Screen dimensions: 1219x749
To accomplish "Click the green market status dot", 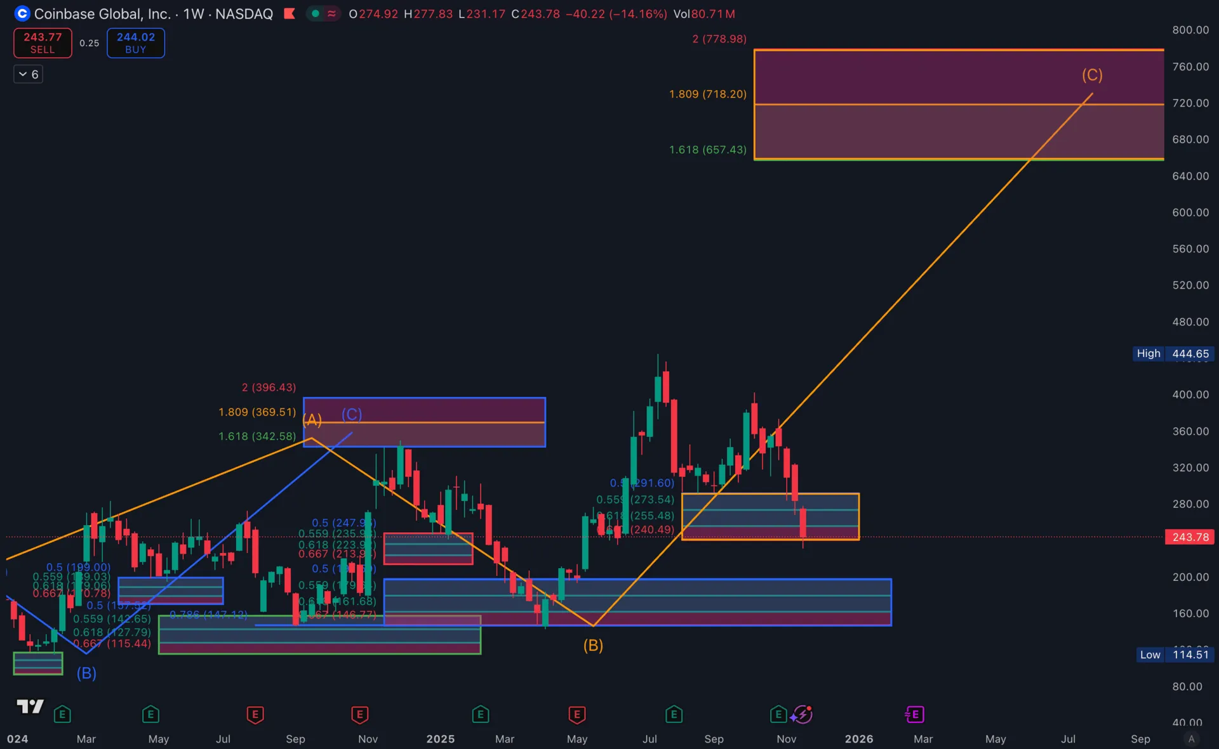I will (x=316, y=13).
